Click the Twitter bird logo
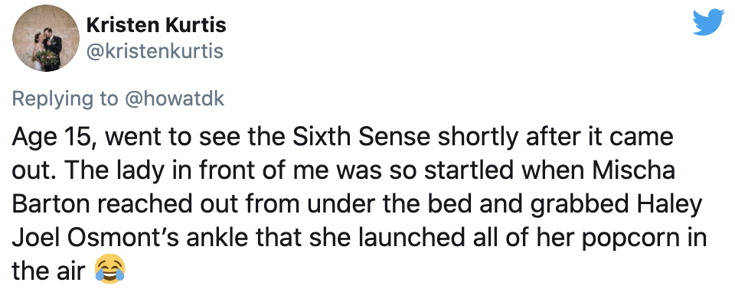 tap(708, 22)
